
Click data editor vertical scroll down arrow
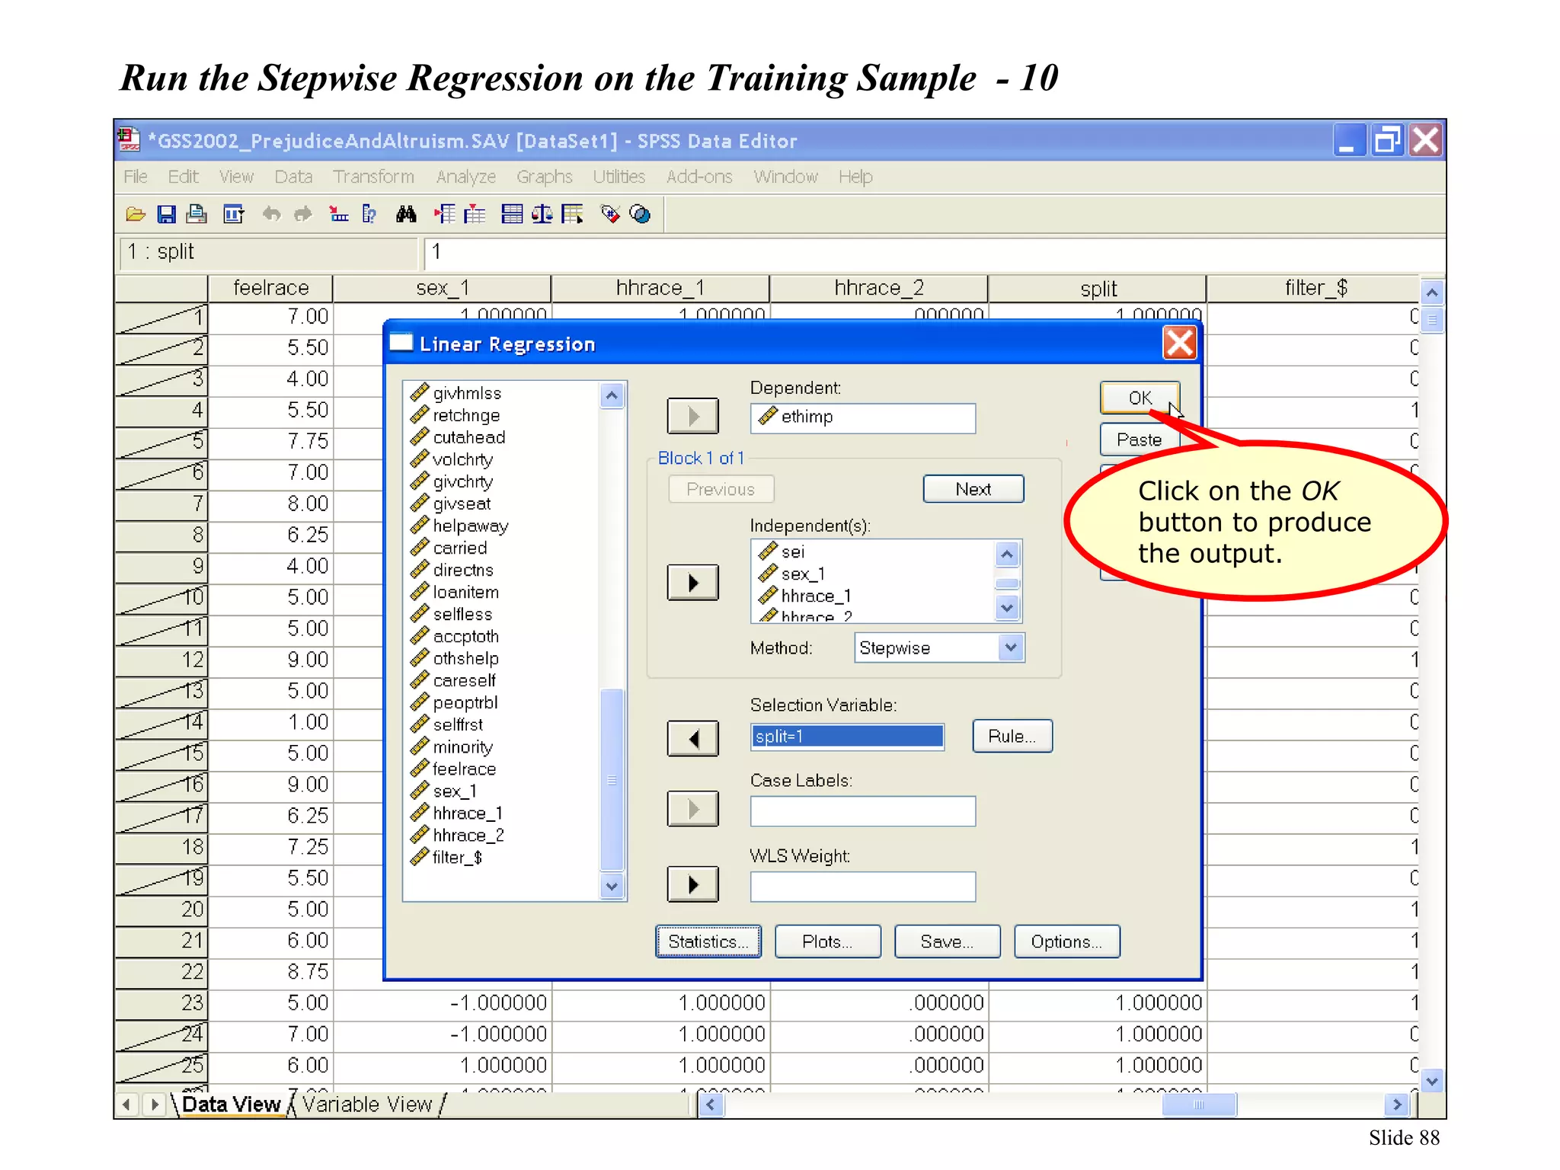[1432, 1080]
